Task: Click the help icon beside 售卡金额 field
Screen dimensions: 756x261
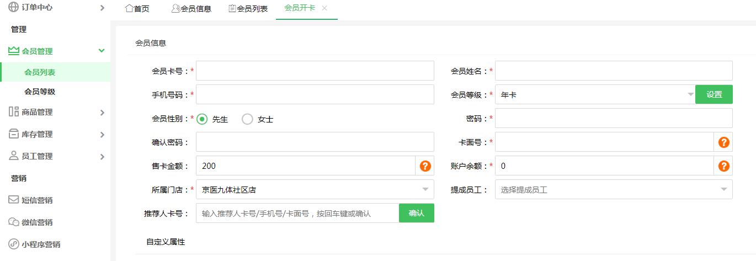Action: (x=425, y=166)
